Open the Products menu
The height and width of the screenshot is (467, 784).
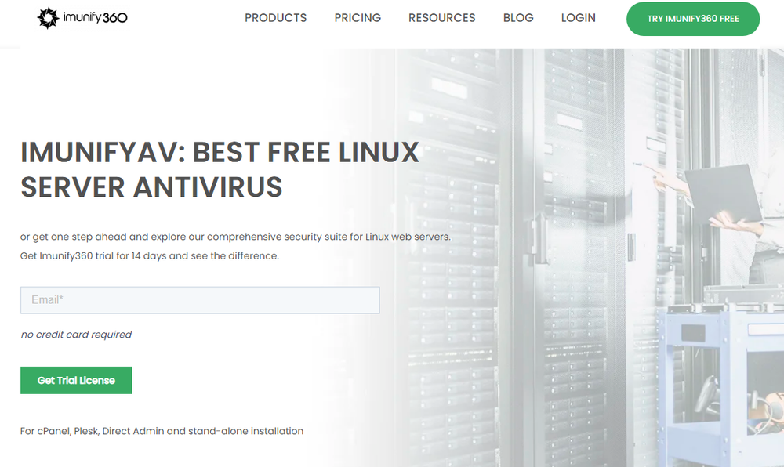pyautogui.click(x=275, y=18)
